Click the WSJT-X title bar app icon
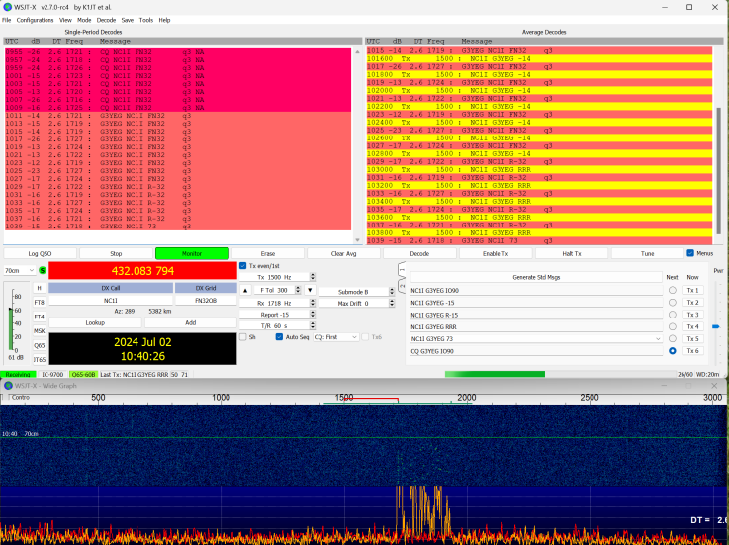This screenshot has width=729, height=545. point(7,7)
